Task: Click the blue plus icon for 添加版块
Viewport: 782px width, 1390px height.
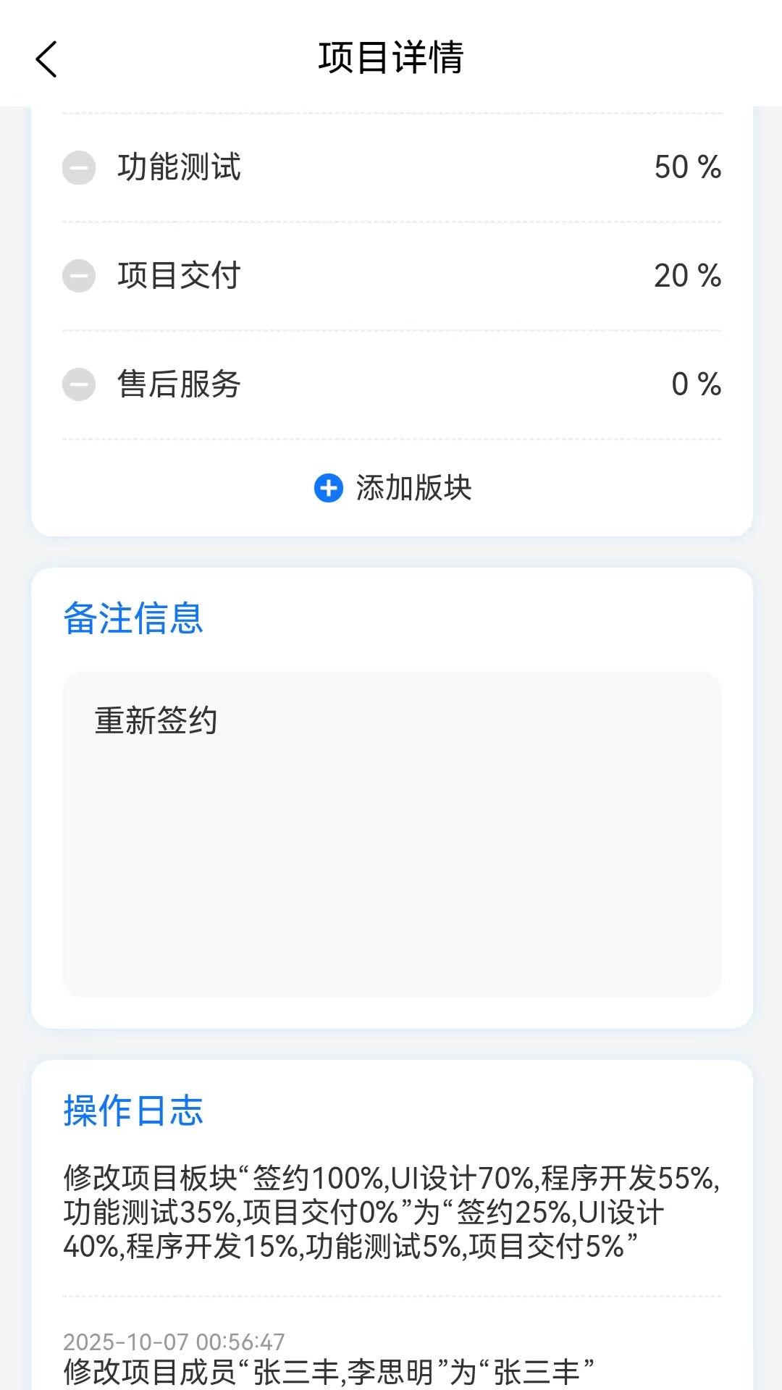Action: tap(328, 488)
